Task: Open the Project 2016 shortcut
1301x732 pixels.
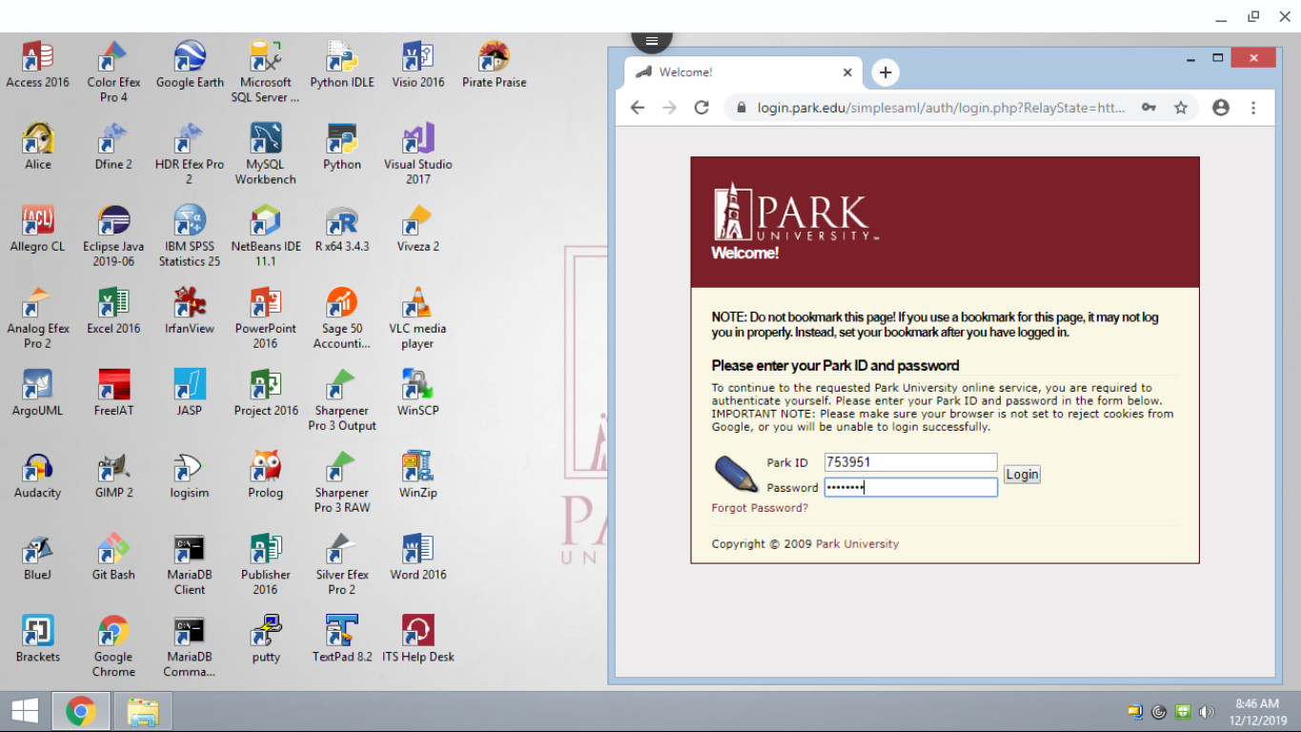Action: 265,393
